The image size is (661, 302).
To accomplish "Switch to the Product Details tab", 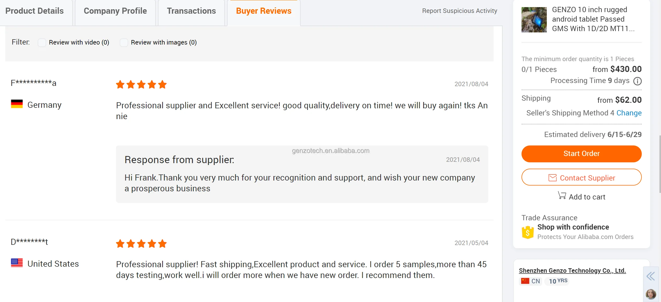I will tap(35, 11).
